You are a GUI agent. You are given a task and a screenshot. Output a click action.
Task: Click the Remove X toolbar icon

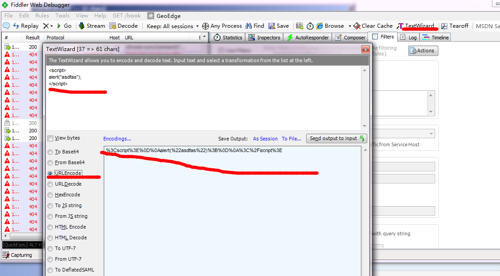pyautogui.click(x=46, y=26)
